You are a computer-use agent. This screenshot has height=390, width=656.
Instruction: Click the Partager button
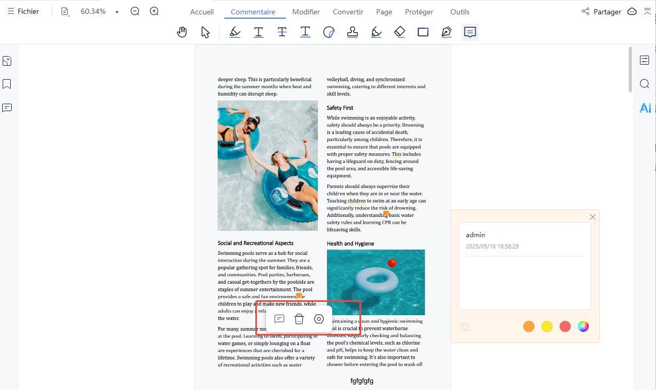[601, 12]
